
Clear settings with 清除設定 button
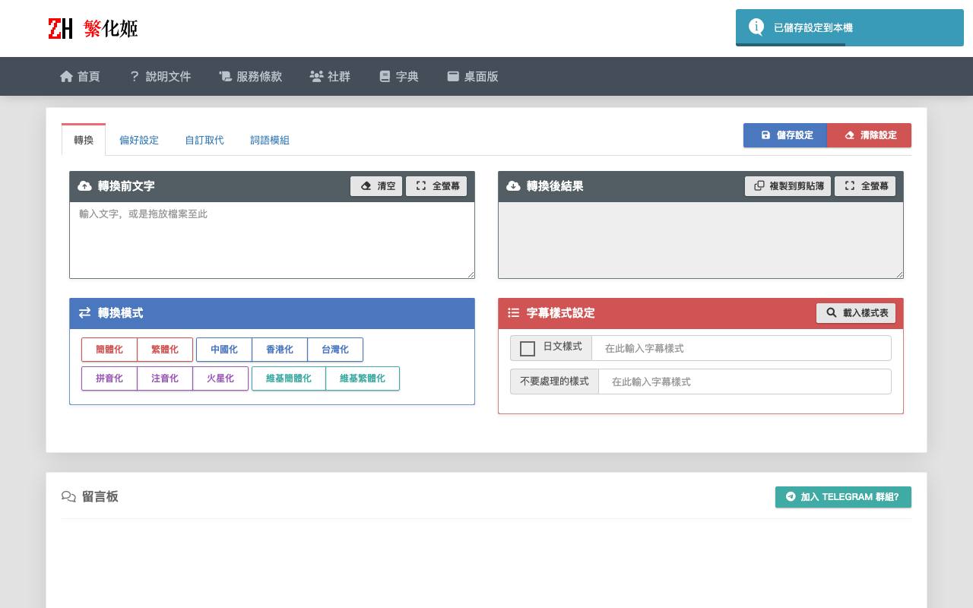pos(869,135)
